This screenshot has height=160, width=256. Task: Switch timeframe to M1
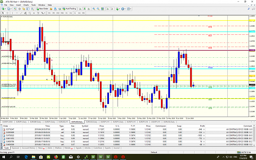[49, 13]
